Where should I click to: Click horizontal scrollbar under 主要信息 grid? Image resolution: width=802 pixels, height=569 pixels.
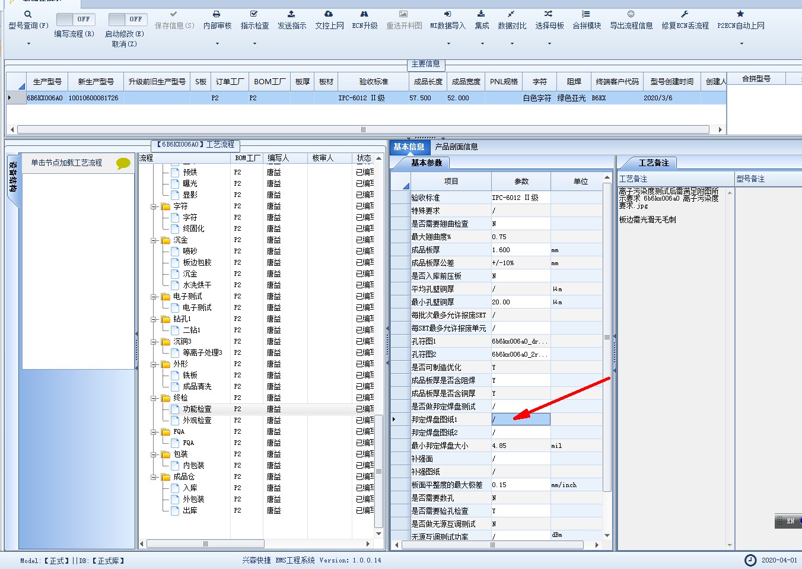[x=363, y=129]
